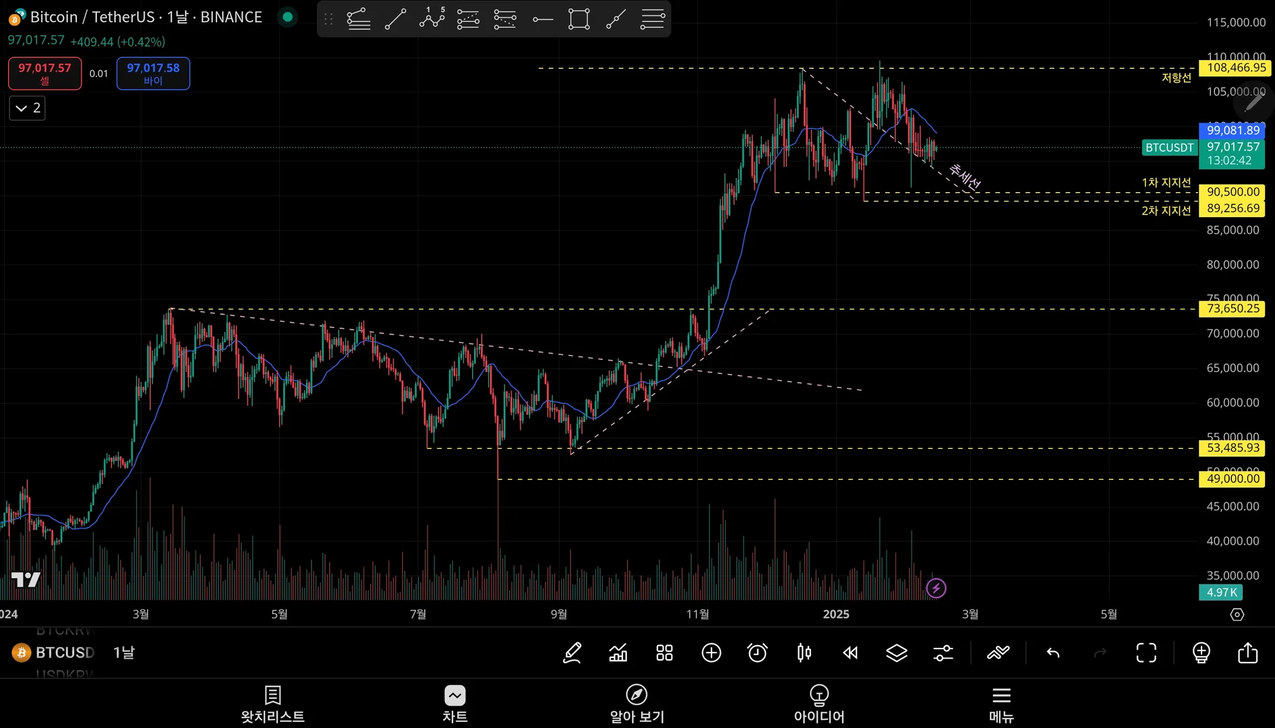
Task: Tap the floating pencil edit button
Action: point(1253,102)
